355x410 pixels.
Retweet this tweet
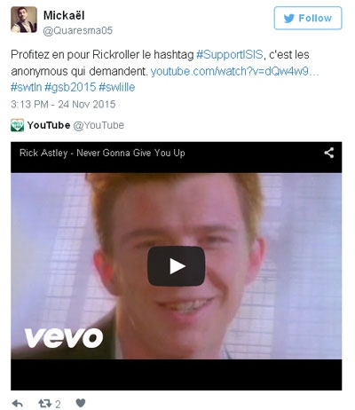click(x=45, y=403)
